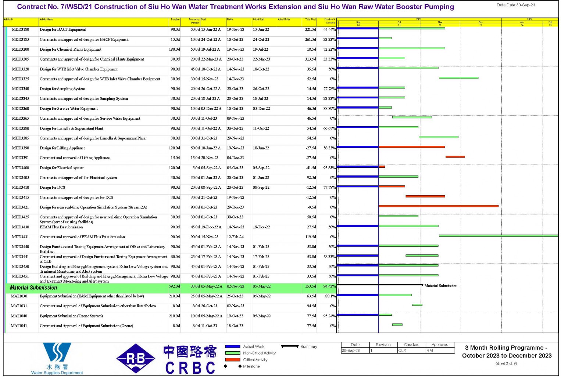Image resolution: width=561 pixels, height=377 pixels.
Task: Click the red Gantt bar for MDD3421
Action: (439, 206)
